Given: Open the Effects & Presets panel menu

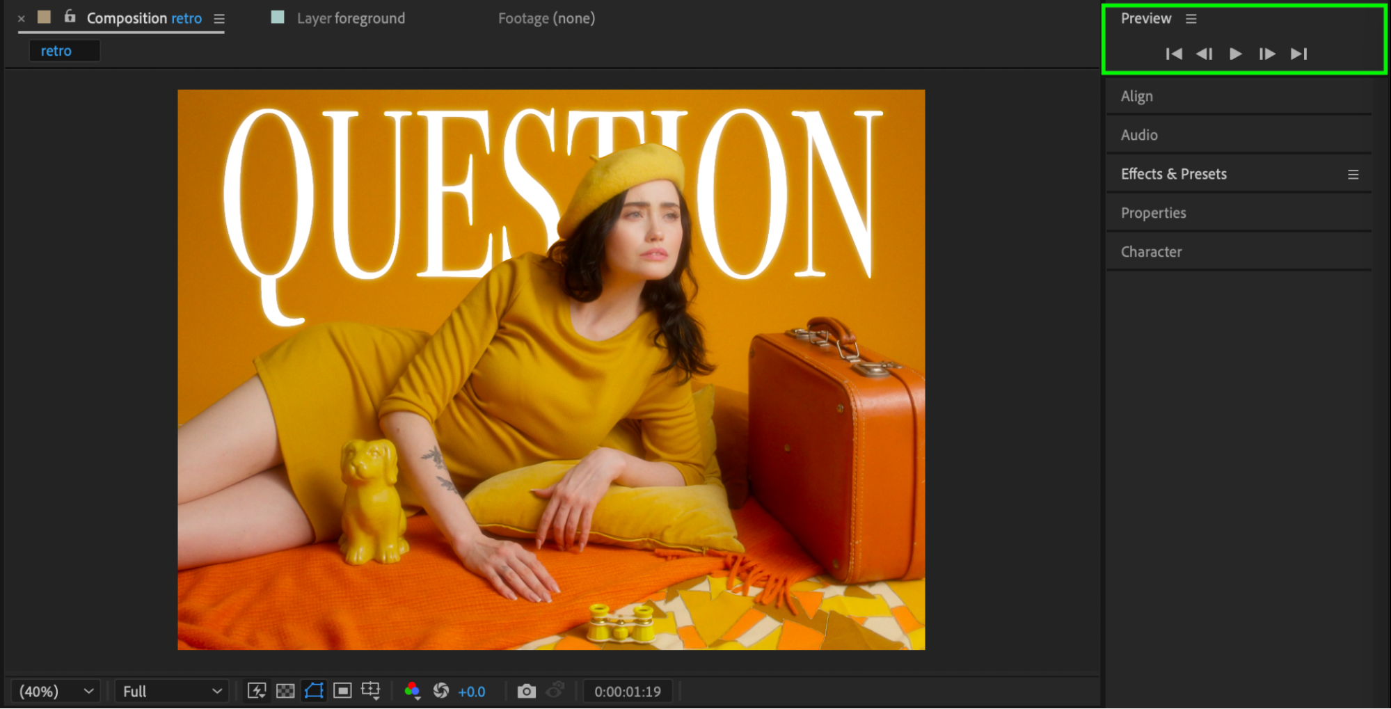Looking at the screenshot, I should click(1353, 175).
